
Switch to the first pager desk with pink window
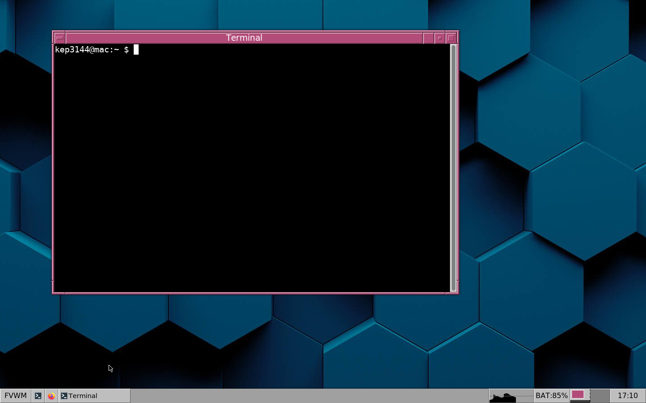pos(580,396)
